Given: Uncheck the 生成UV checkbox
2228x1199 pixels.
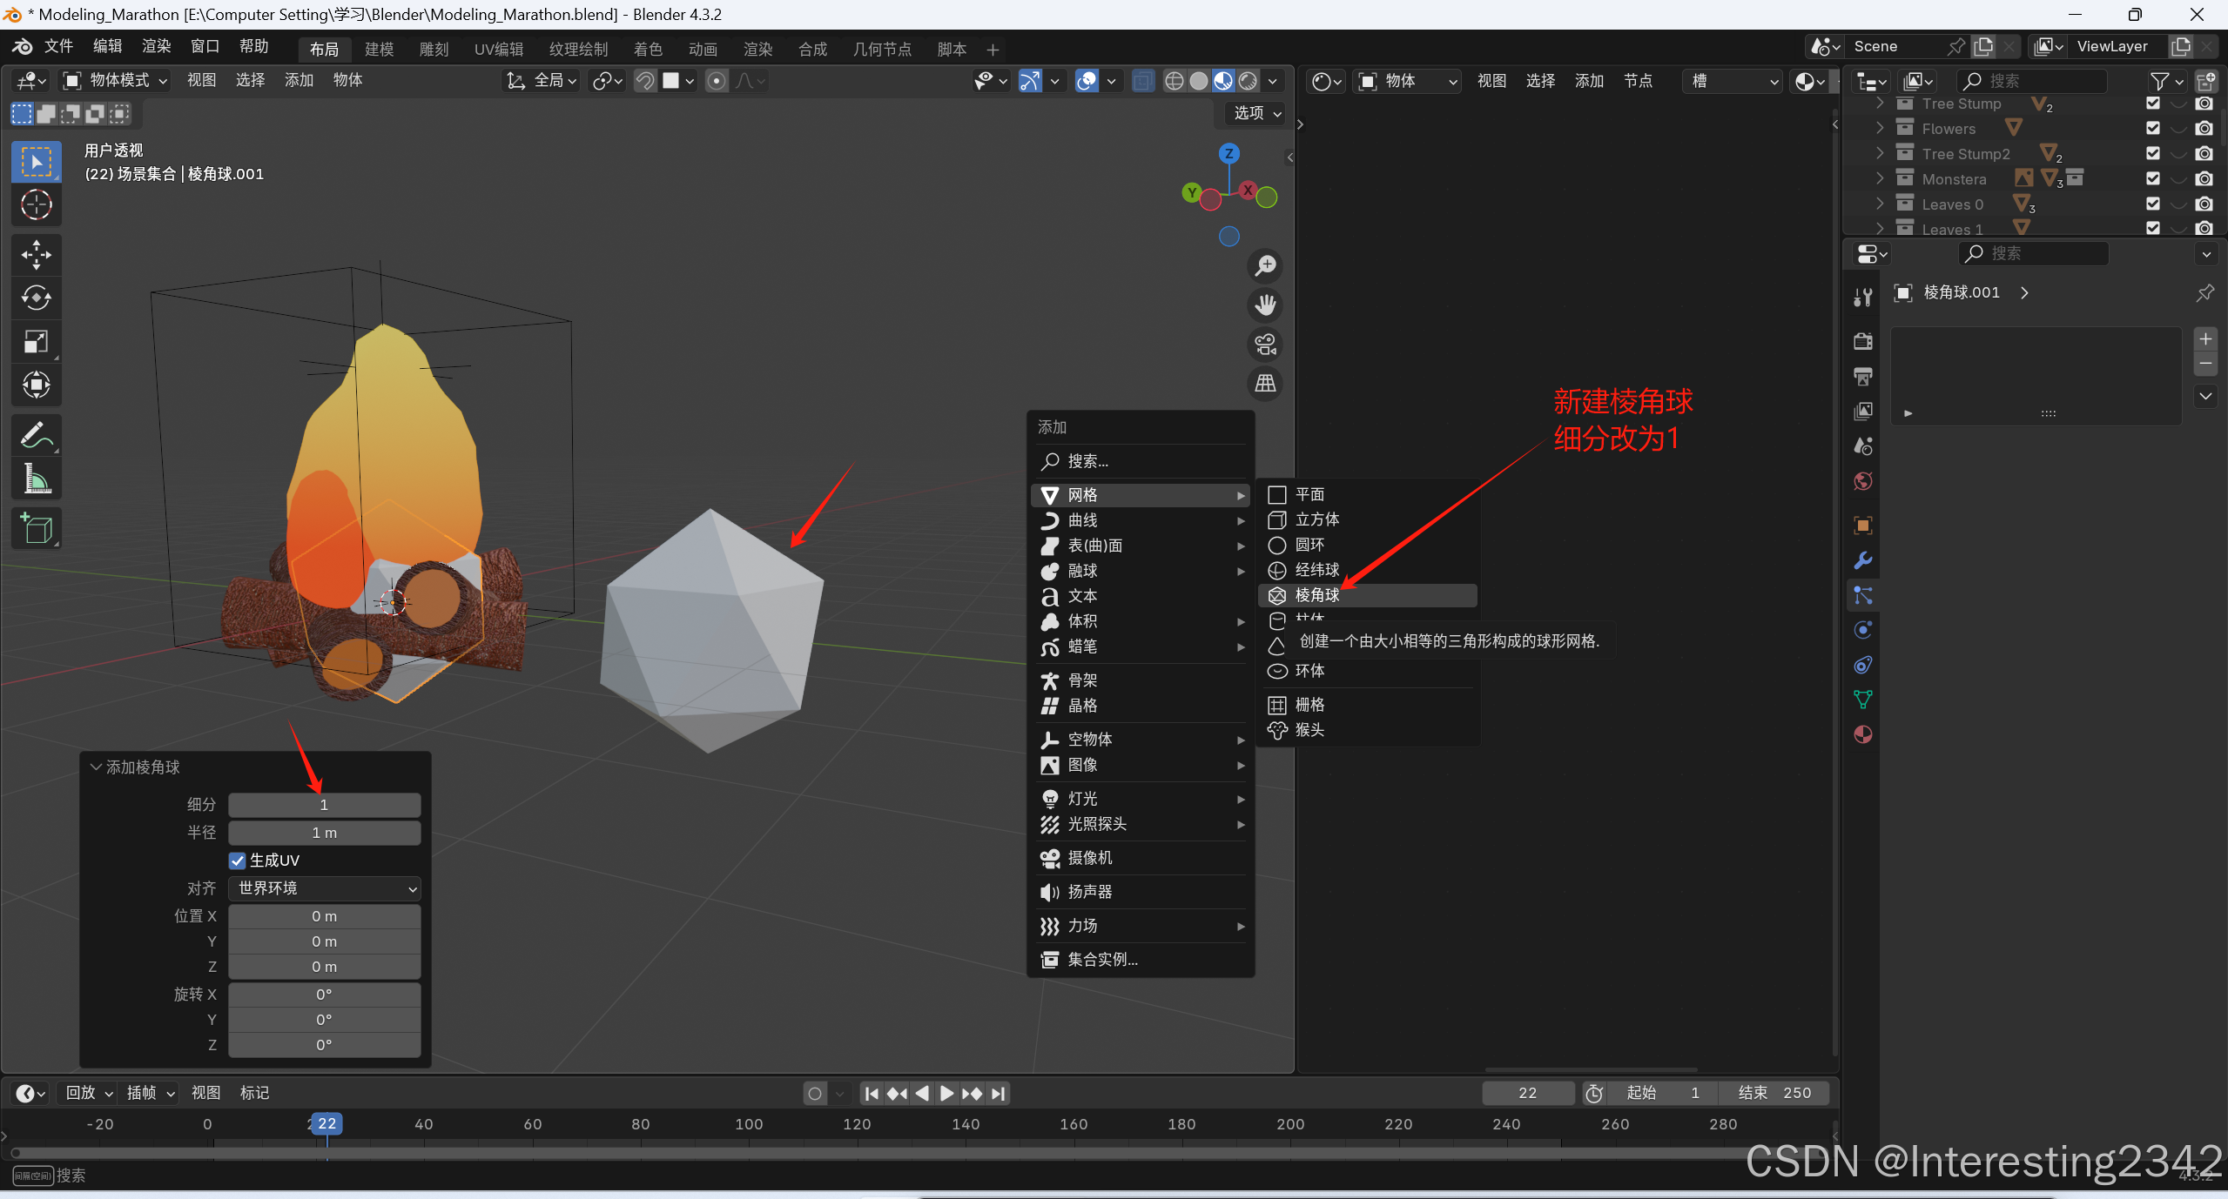Looking at the screenshot, I should (237, 861).
